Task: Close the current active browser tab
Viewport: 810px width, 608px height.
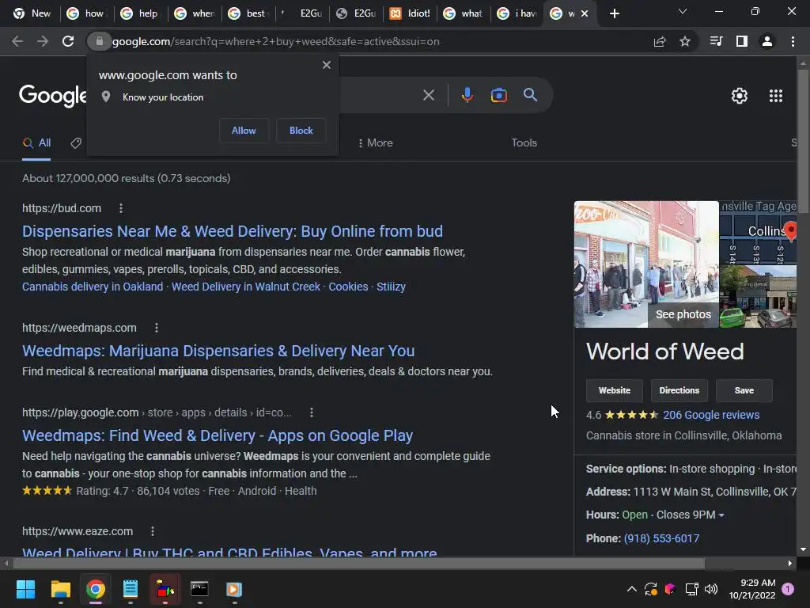Action: [x=585, y=13]
